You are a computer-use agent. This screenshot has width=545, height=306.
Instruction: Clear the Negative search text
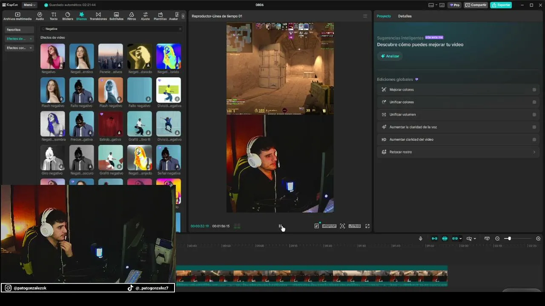(x=180, y=29)
